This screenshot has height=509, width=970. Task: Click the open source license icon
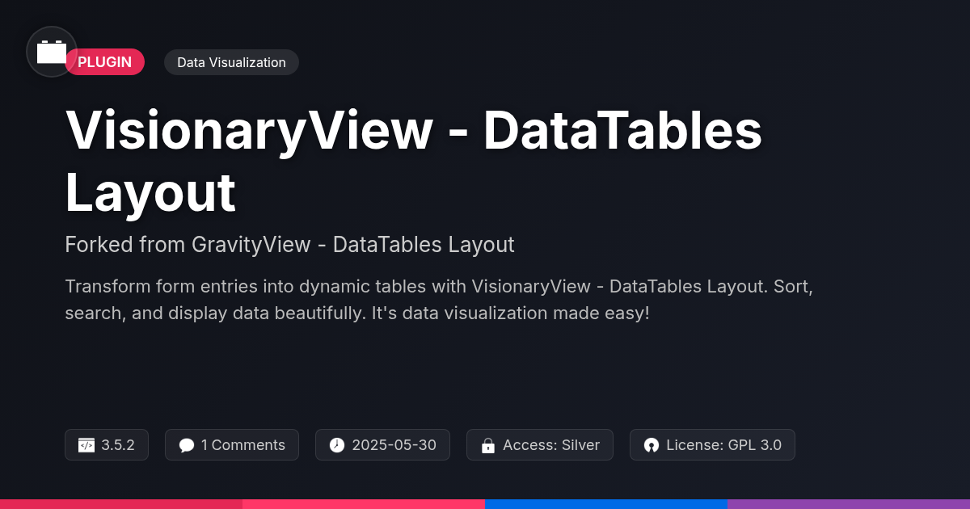tap(652, 445)
